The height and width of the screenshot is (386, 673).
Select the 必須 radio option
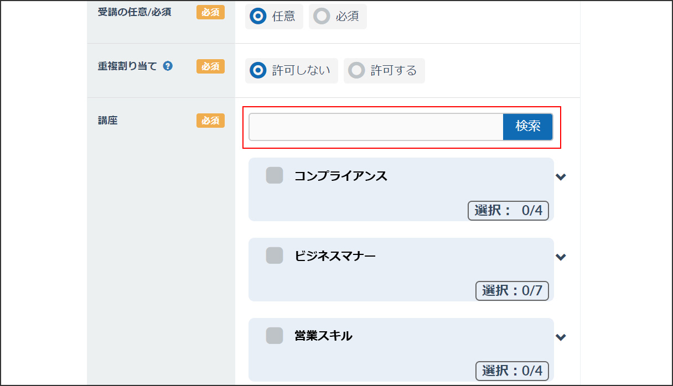(x=338, y=17)
